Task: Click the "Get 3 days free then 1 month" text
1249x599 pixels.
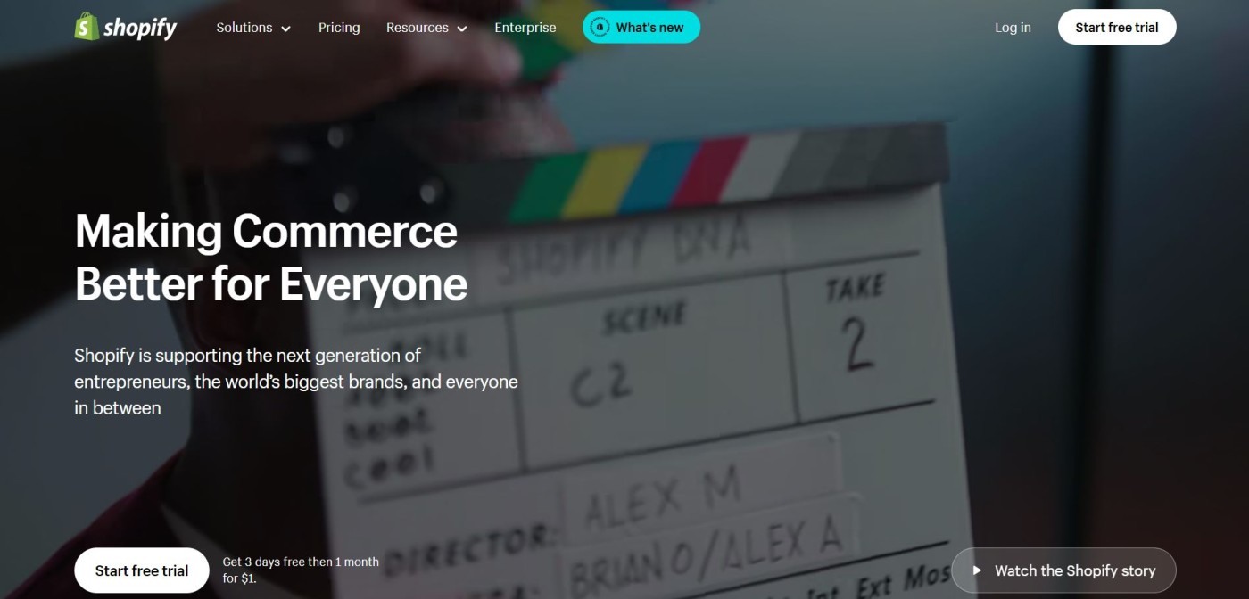Action: tap(301, 570)
